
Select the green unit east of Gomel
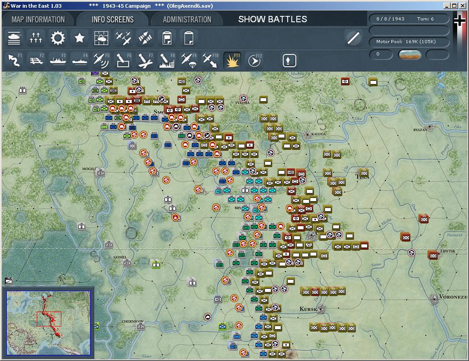tap(156, 264)
